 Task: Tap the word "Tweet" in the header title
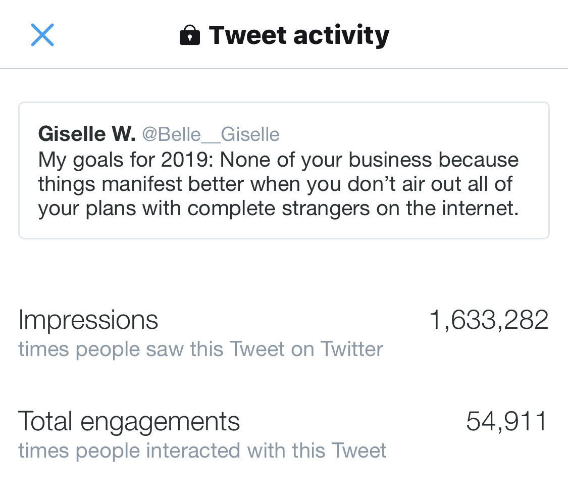[247, 35]
